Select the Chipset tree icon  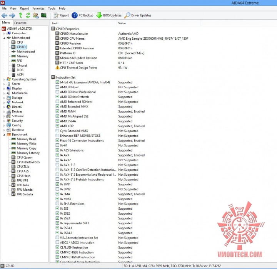pyautogui.click(x=13, y=65)
